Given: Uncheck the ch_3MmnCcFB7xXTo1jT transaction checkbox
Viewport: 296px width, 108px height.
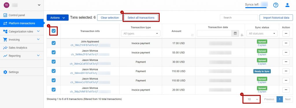Looking at the screenshot, I should (53, 80).
